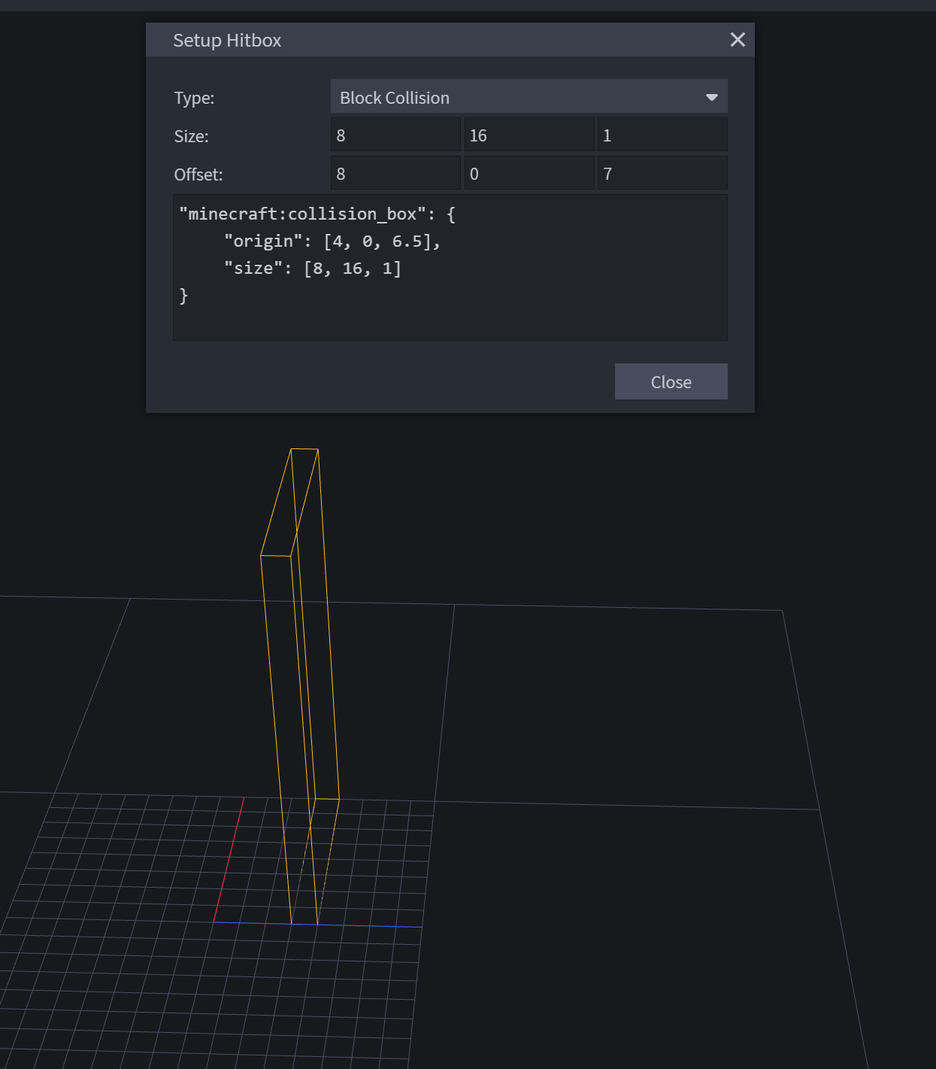Click the Offset: label
Viewport: 936px width, 1069px height.
point(198,175)
